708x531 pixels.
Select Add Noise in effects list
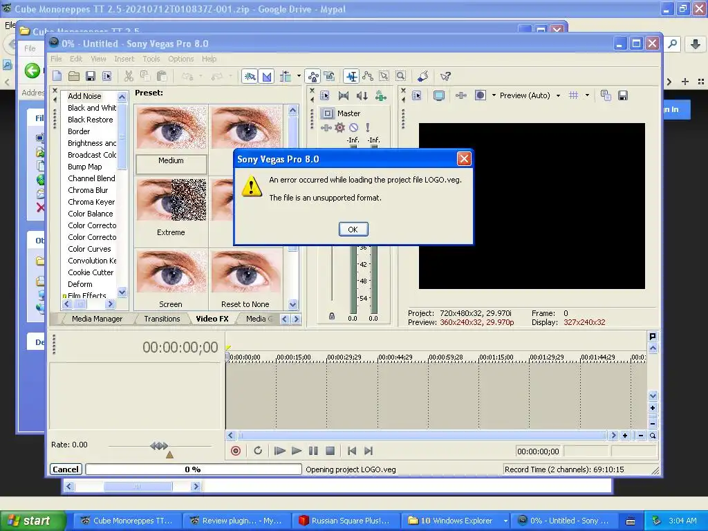84,96
